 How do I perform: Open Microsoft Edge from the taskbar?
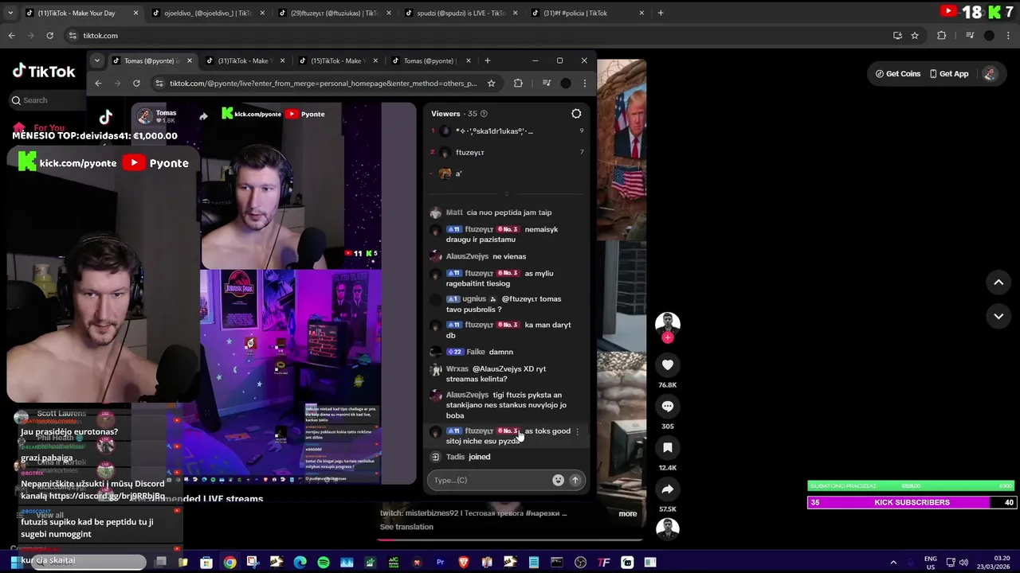(x=300, y=563)
